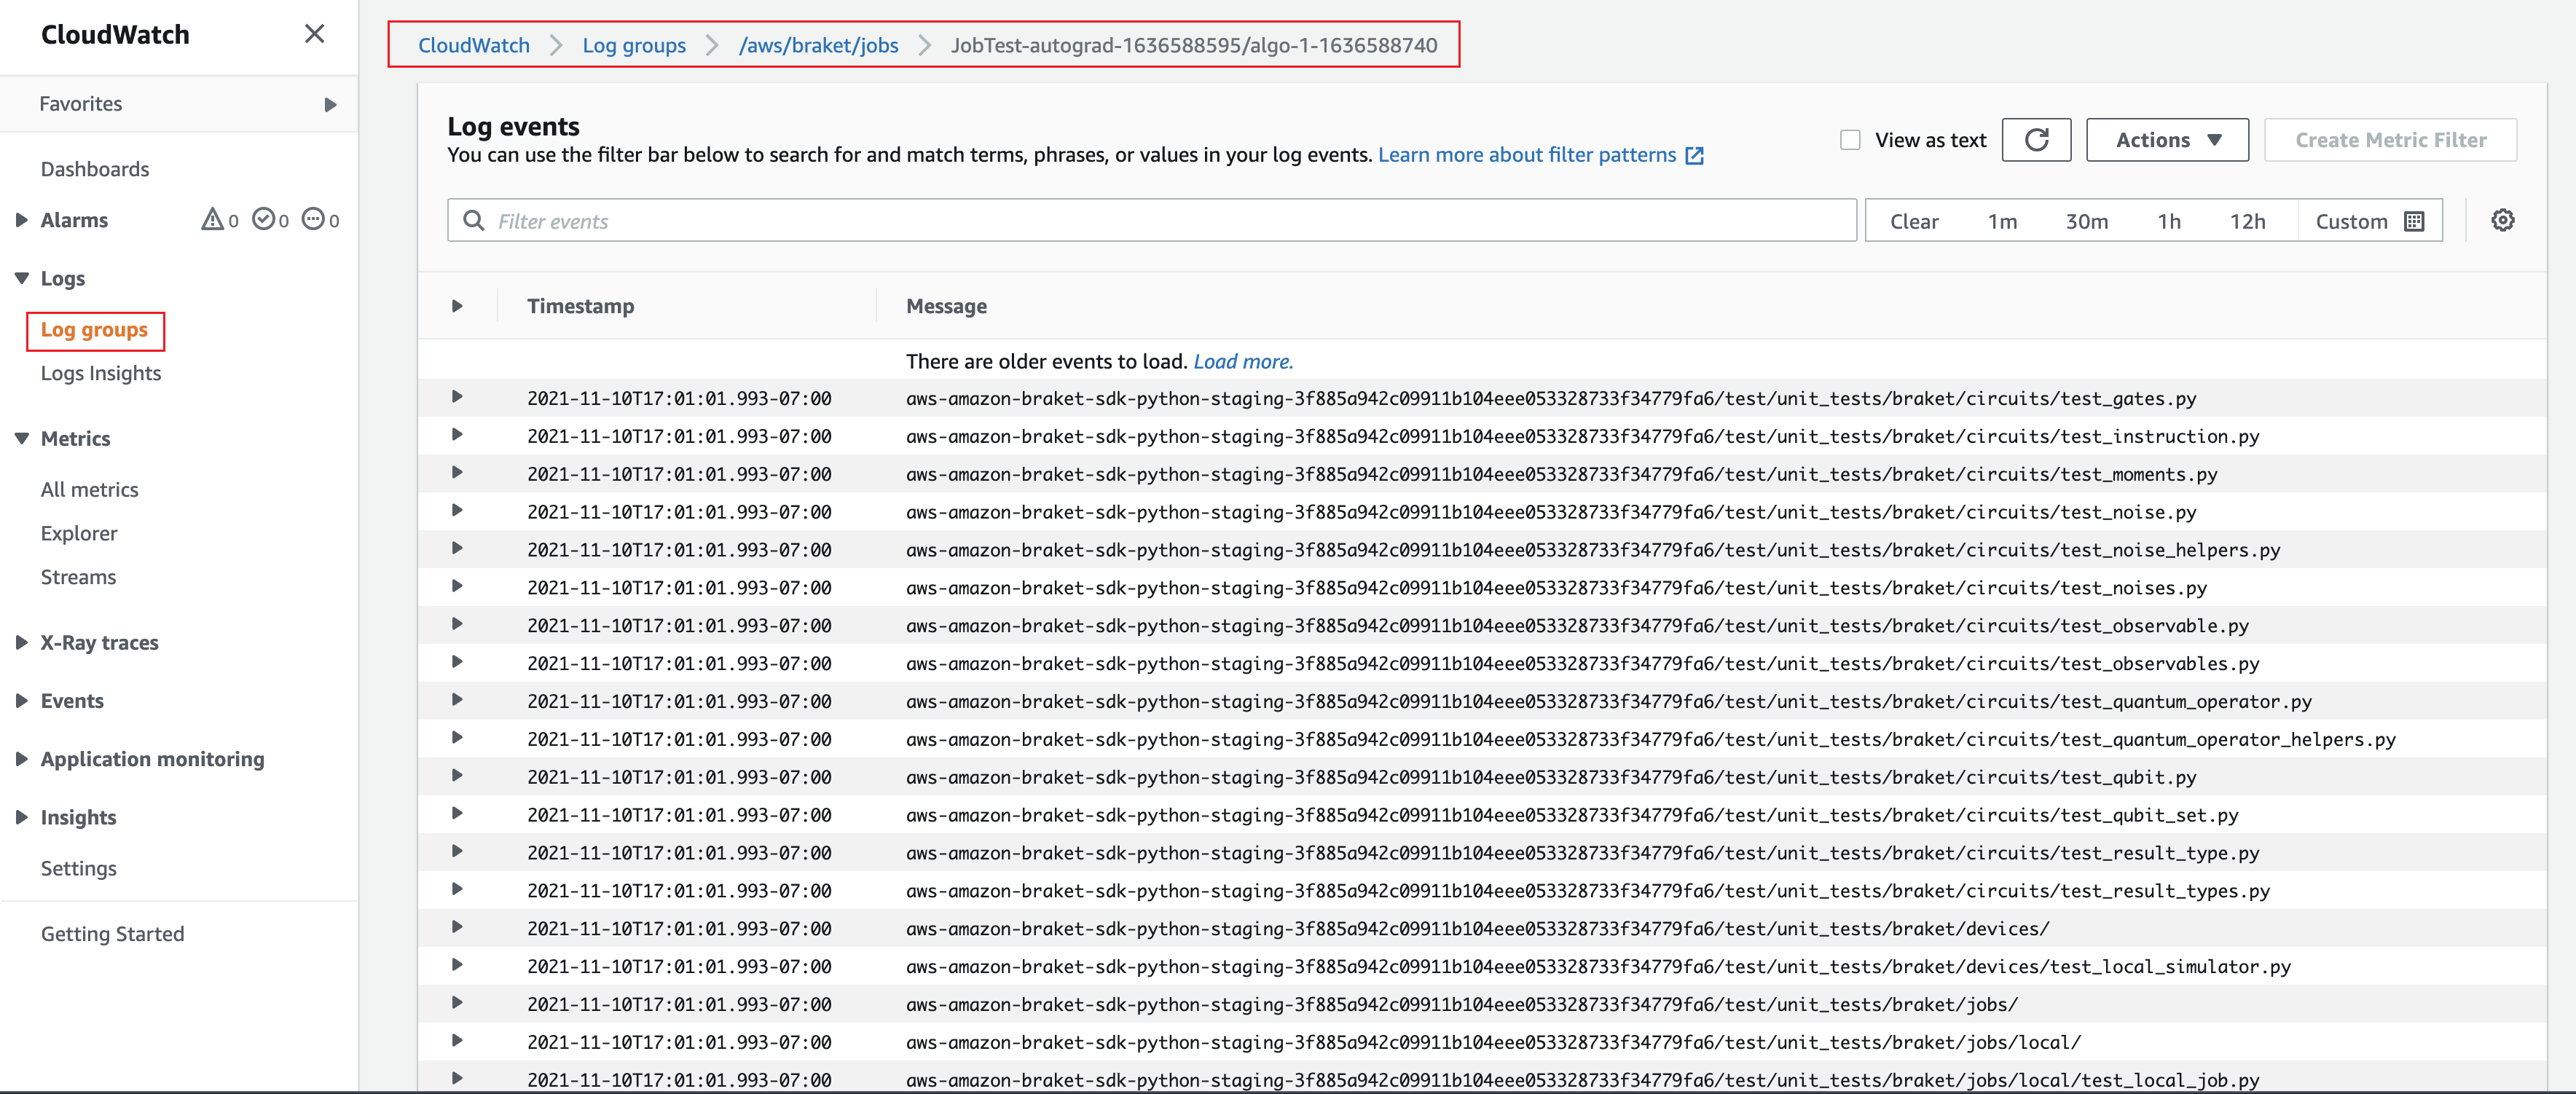Collapse the Logs section in sidebar
Screen dimensions: 2576x1094
(21, 278)
